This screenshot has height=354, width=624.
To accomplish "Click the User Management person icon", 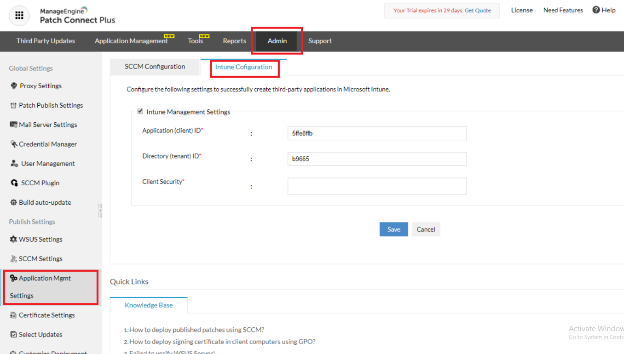I will (x=14, y=163).
